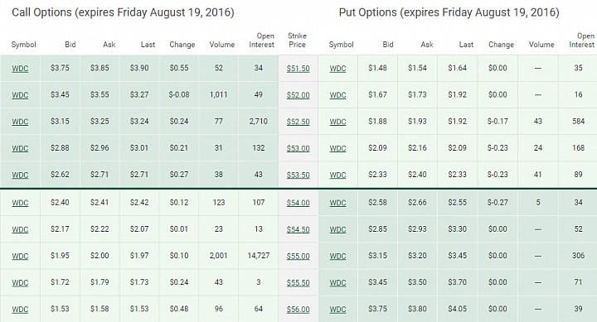Select the $53.50 strike price

298,175
